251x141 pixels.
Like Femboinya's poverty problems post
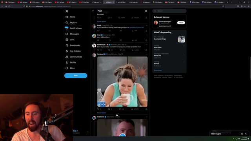(120, 50)
